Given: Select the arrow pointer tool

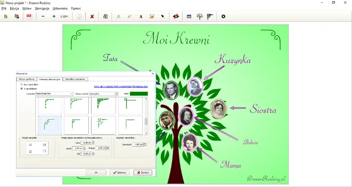Looking at the screenshot, I should [163, 16].
